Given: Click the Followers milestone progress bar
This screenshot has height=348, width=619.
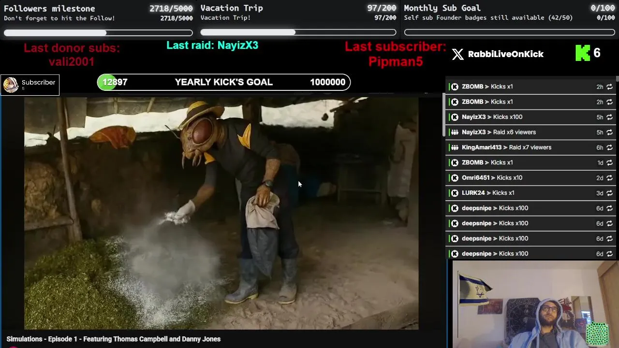Looking at the screenshot, I should tap(98, 33).
